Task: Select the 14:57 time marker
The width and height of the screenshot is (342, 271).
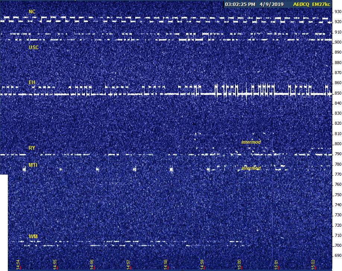Action: (129, 264)
